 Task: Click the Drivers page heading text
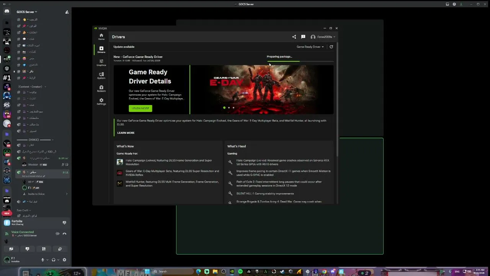click(x=119, y=37)
